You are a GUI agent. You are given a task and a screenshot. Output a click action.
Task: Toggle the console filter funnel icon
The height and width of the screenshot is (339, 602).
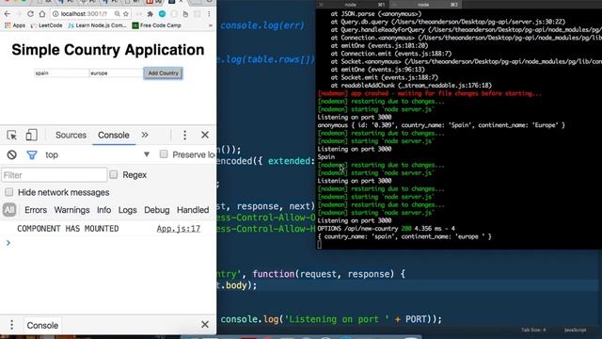(32, 154)
